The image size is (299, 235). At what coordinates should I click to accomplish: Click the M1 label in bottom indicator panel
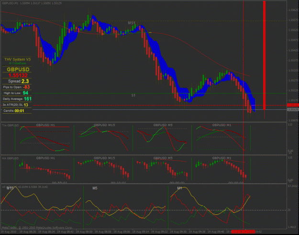pyautogui.click(x=179, y=188)
